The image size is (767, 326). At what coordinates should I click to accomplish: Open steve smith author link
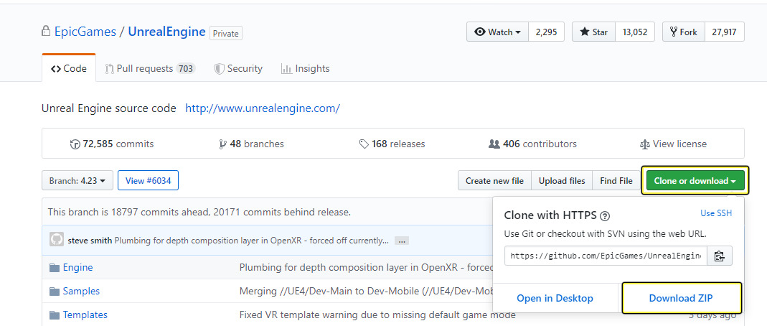point(90,241)
